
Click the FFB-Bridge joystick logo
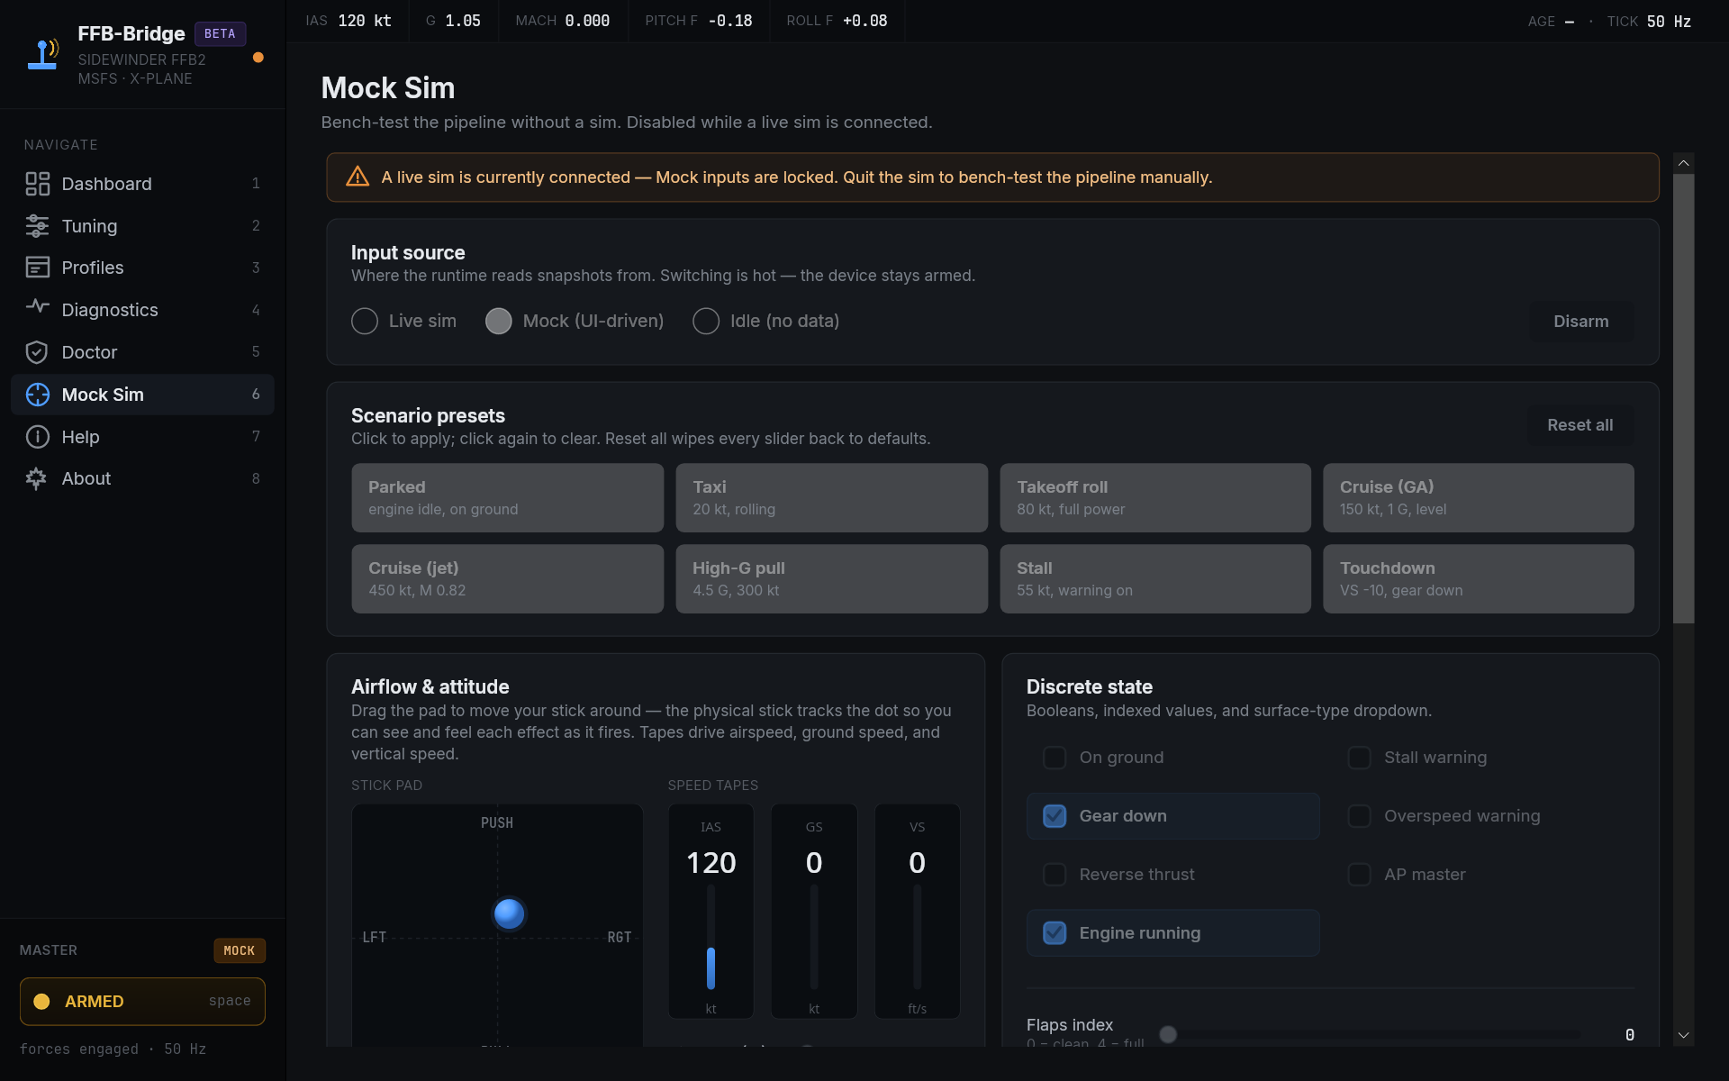point(43,54)
